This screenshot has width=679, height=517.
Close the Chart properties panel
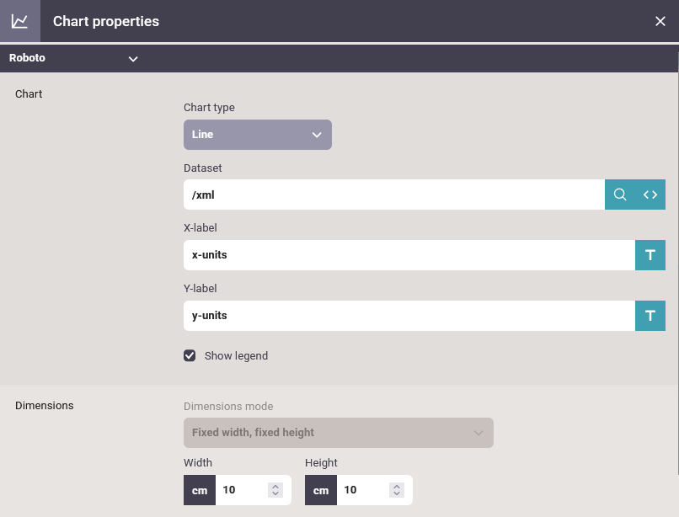pyautogui.click(x=660, y=21)
